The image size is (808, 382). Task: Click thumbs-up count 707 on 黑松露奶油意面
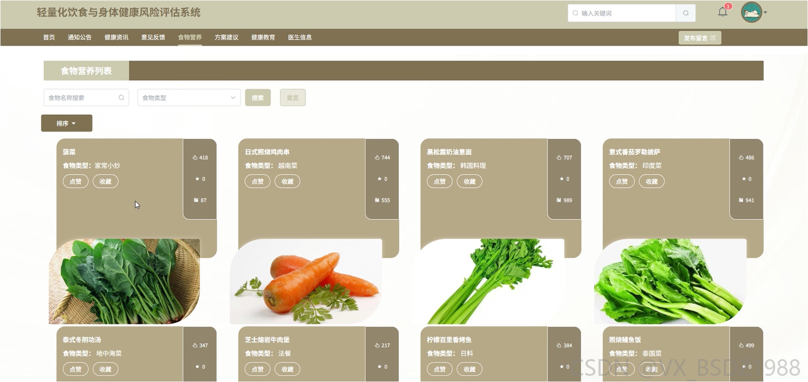[564, 158]
